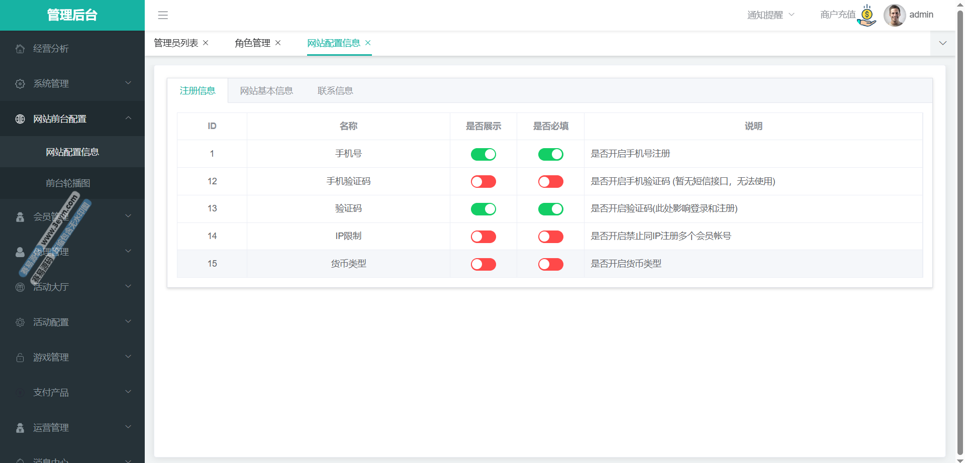Click the gear icon beside 系统管理
This screenshot has height=463, width=965.
coord(20,84)
